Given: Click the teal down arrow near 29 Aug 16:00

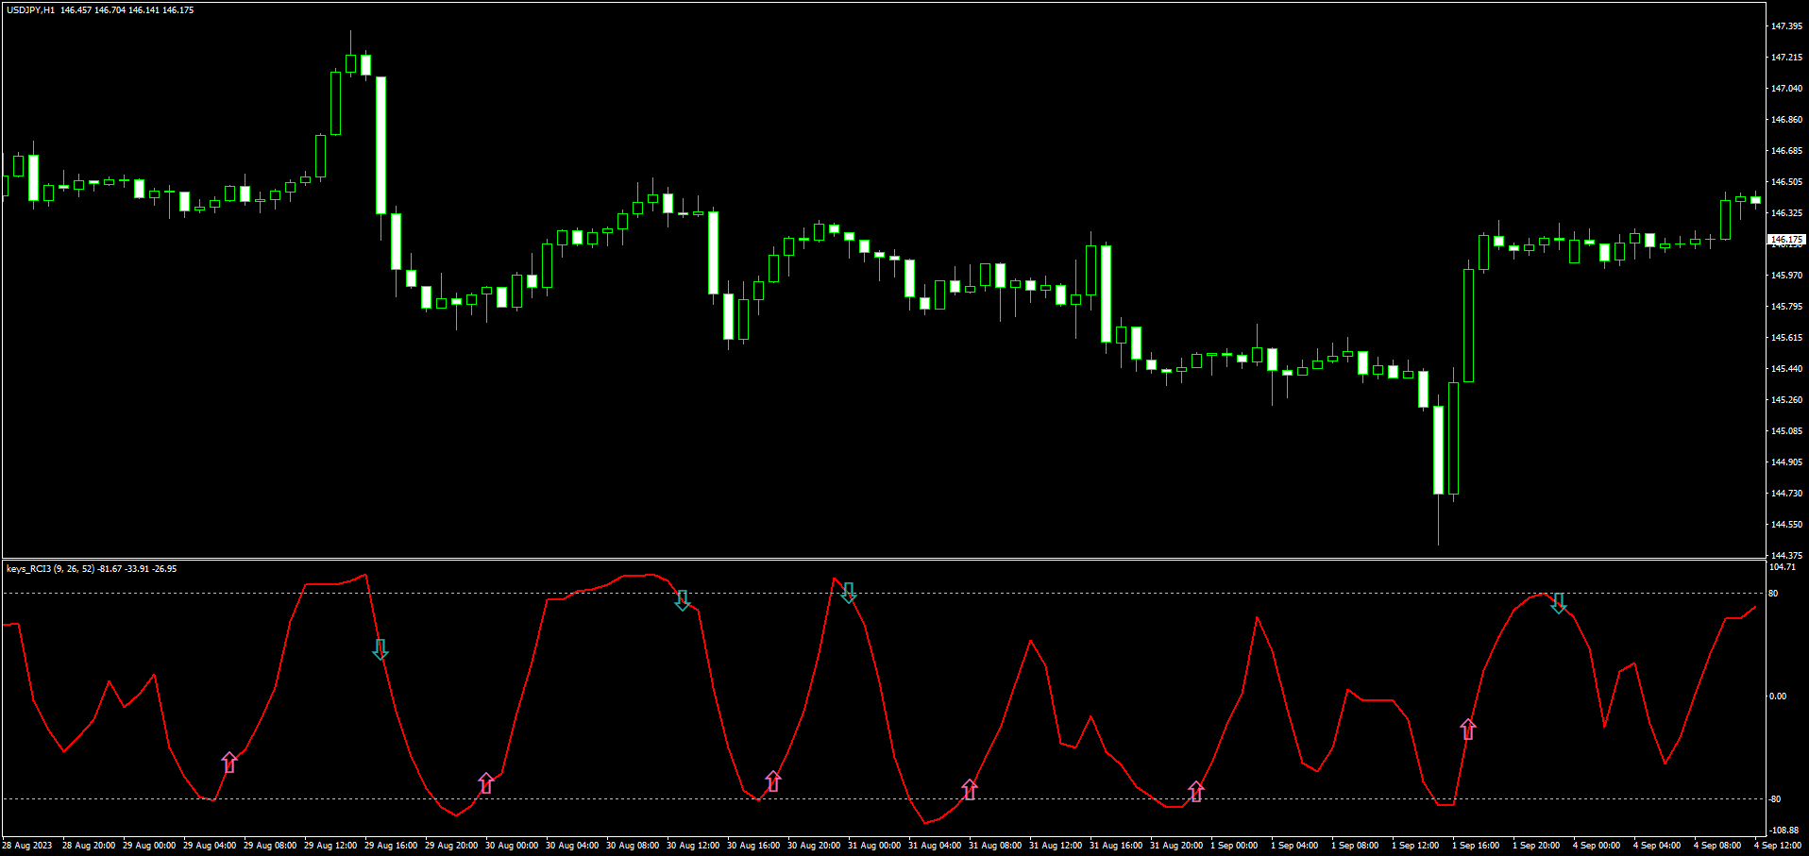Looking at the screenshot, I should coord(380,649).
